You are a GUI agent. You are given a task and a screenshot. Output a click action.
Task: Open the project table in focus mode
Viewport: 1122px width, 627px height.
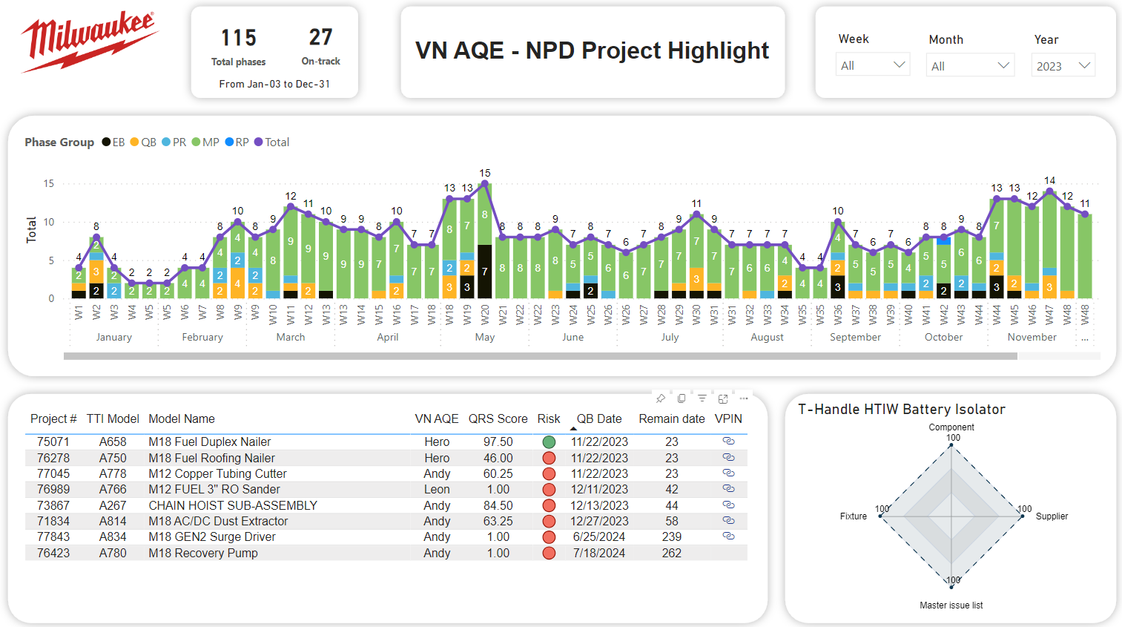723,398
